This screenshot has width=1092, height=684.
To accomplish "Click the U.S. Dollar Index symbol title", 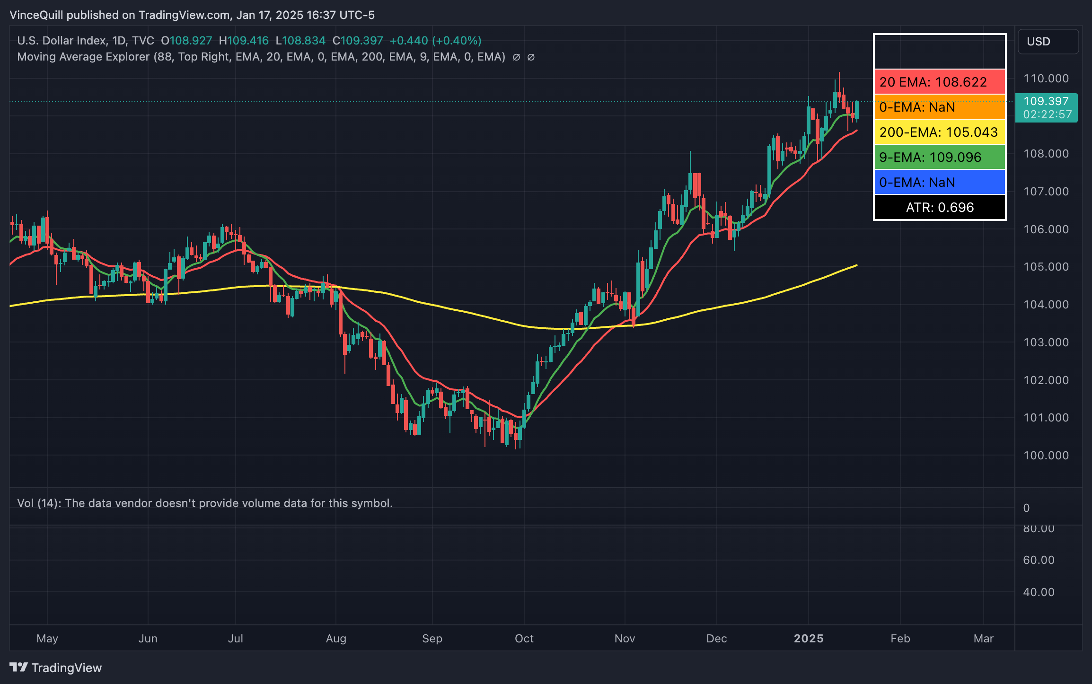I will (62, 41).
